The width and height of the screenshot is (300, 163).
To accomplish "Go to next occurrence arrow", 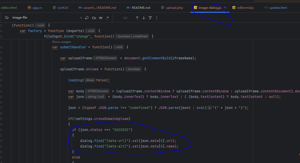I will [144, 18].
